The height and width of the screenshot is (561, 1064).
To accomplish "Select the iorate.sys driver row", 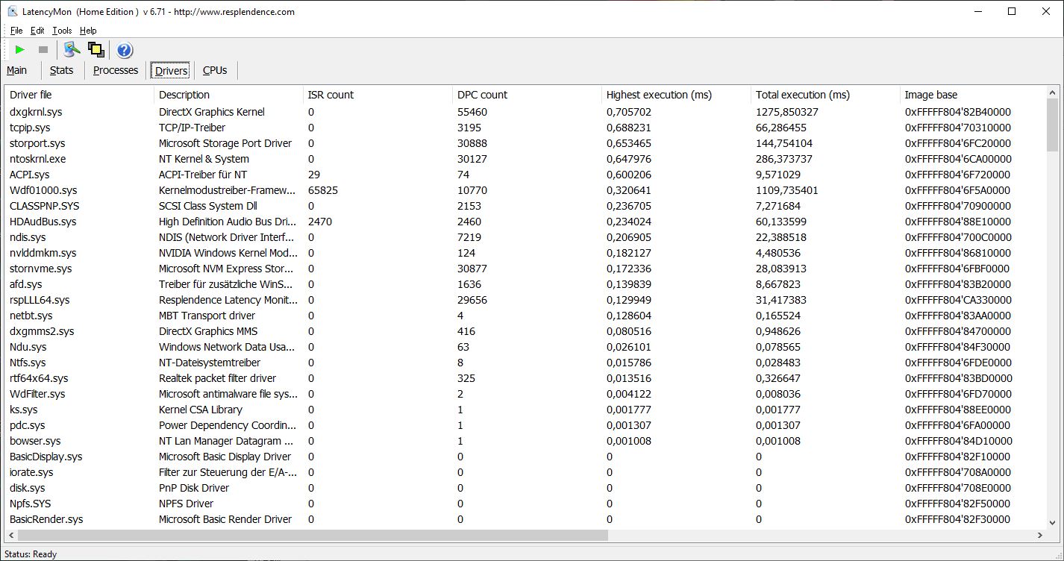I will coord(525,472).
